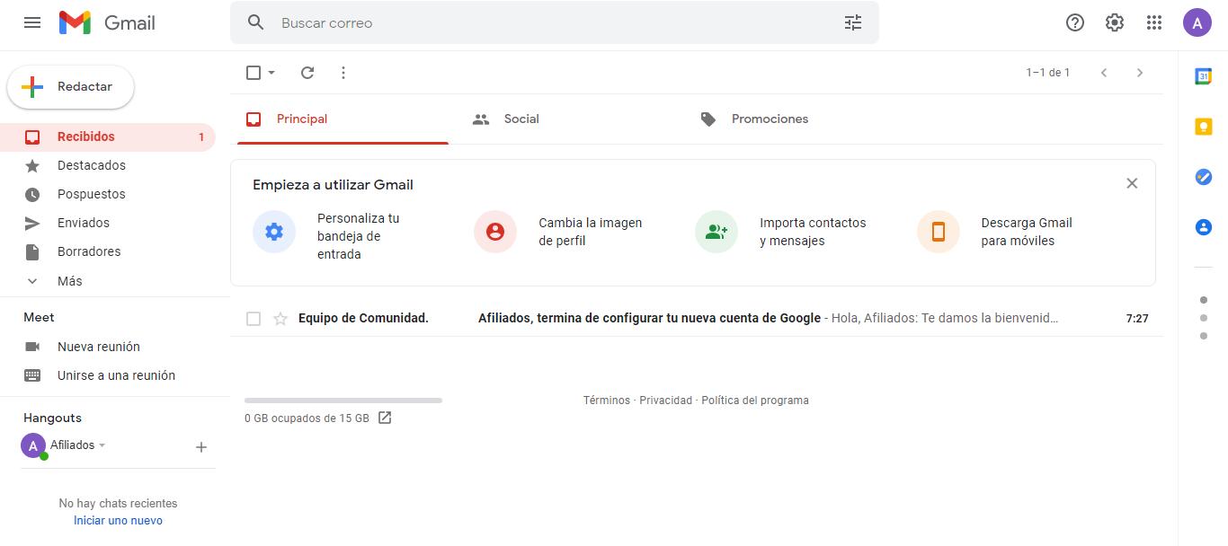Image resolution: width=1228 pixels, height=546 pixels.
Task: Open the More options three-dot menu
Action: coord(343,73)
